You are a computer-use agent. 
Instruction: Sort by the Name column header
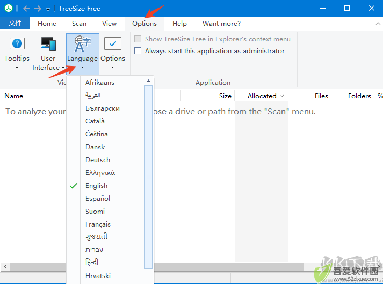tap(13, 96)
